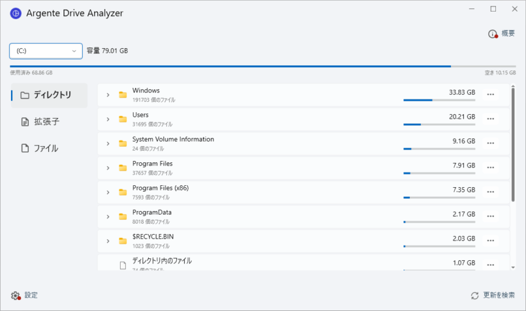Switch to the ファイル tab

tap(49, 148)
